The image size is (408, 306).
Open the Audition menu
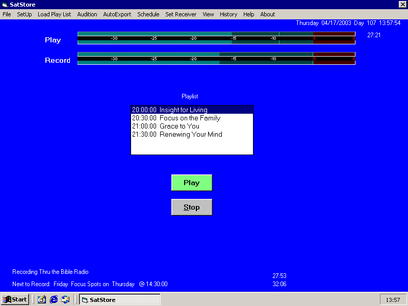click(87, 14)
